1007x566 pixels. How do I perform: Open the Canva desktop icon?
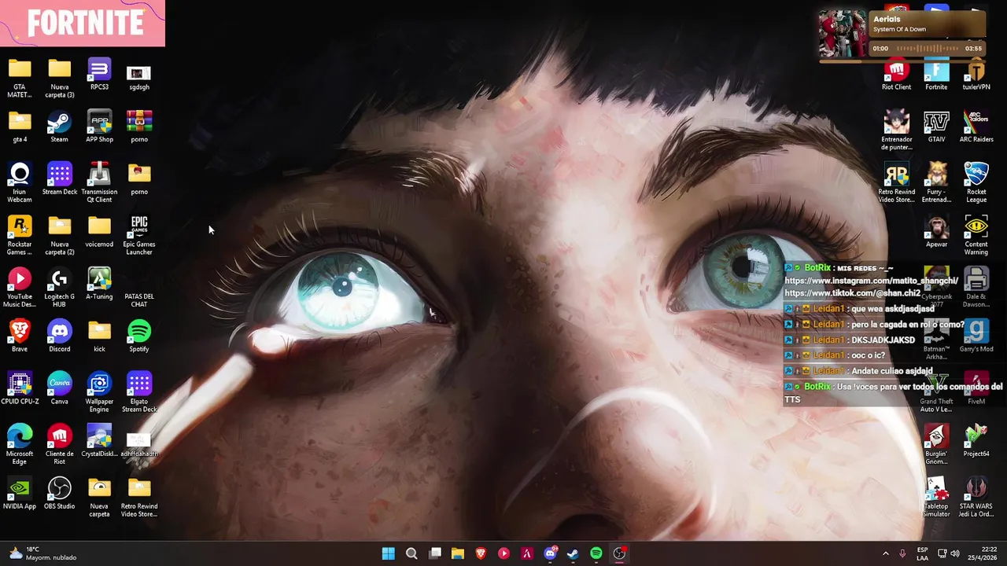[59, 389]
